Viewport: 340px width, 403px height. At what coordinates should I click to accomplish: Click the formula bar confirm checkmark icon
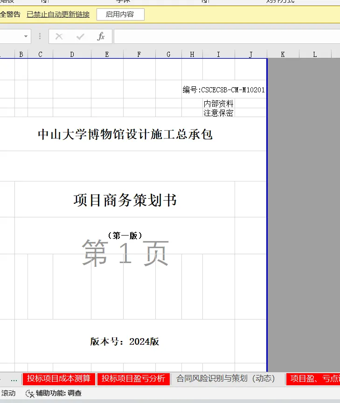click(80, 36)
